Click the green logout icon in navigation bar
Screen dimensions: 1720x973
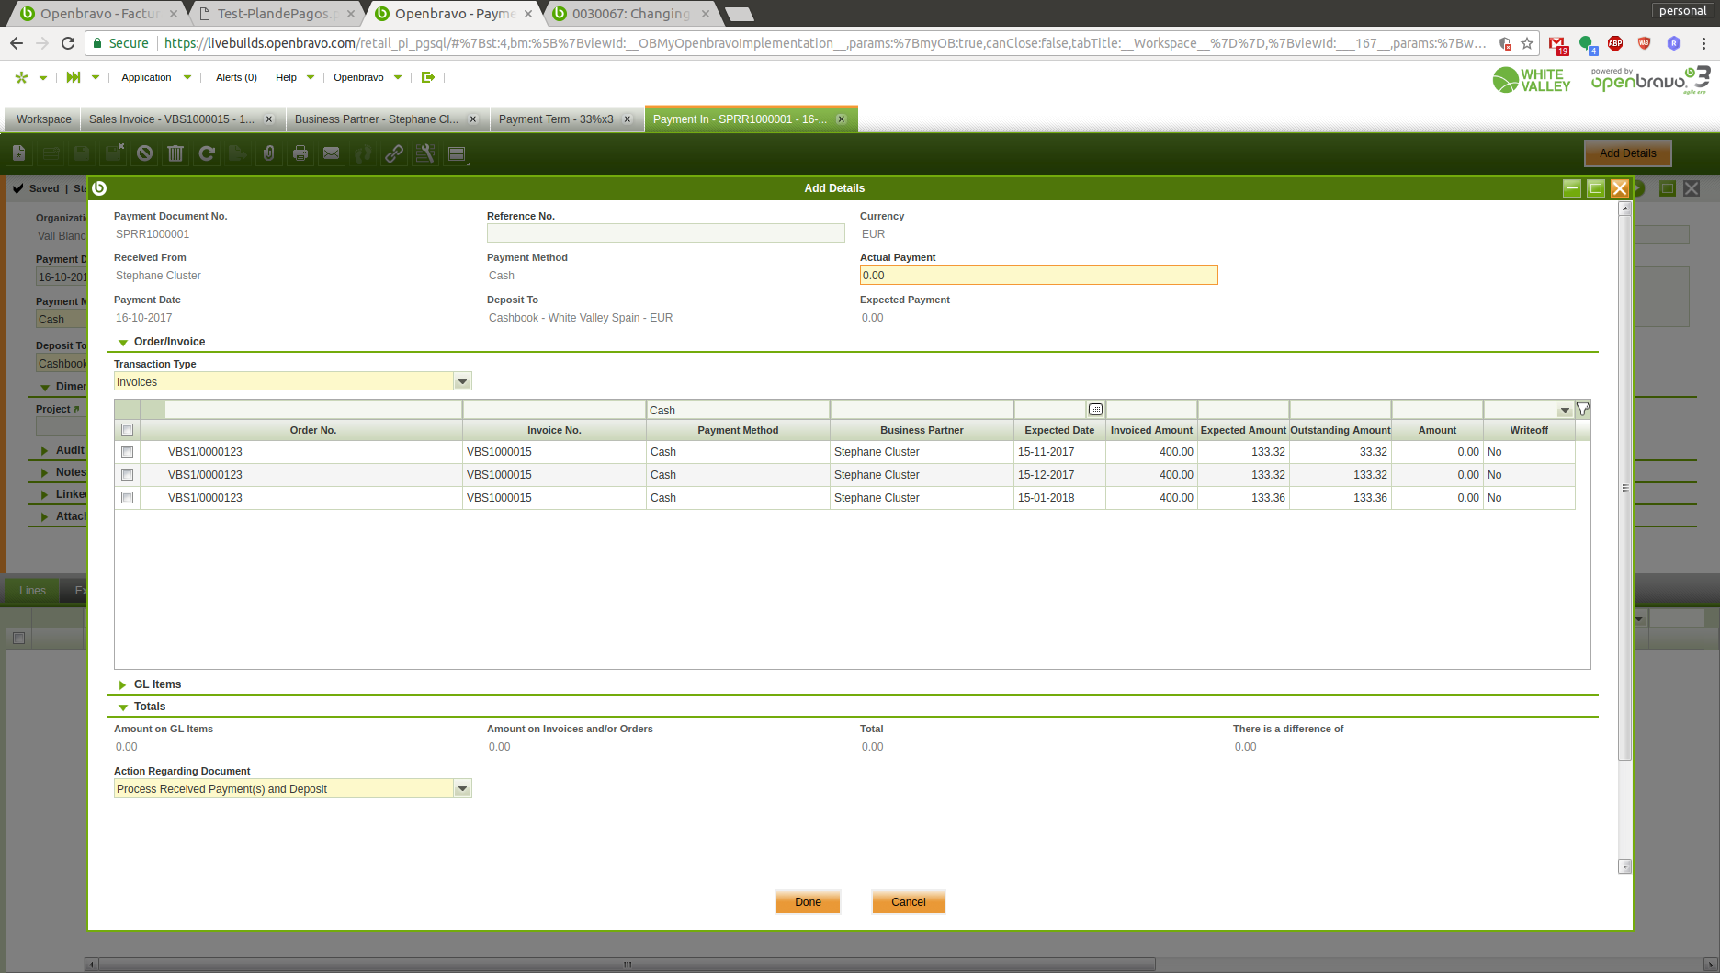pos(427,77)
